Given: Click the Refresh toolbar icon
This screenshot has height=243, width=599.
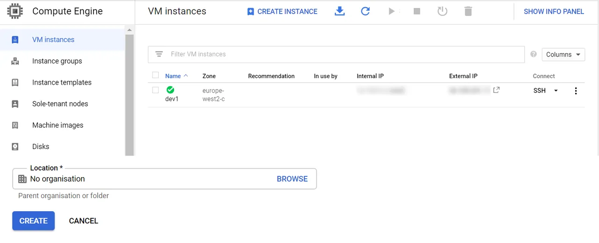Looking at the screenshot, I should pyautogui.click(x=365, y=11).
